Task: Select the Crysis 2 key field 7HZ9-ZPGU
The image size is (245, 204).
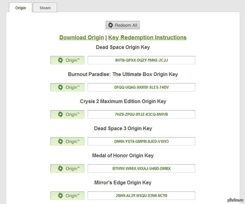Action: coord(141,114)
